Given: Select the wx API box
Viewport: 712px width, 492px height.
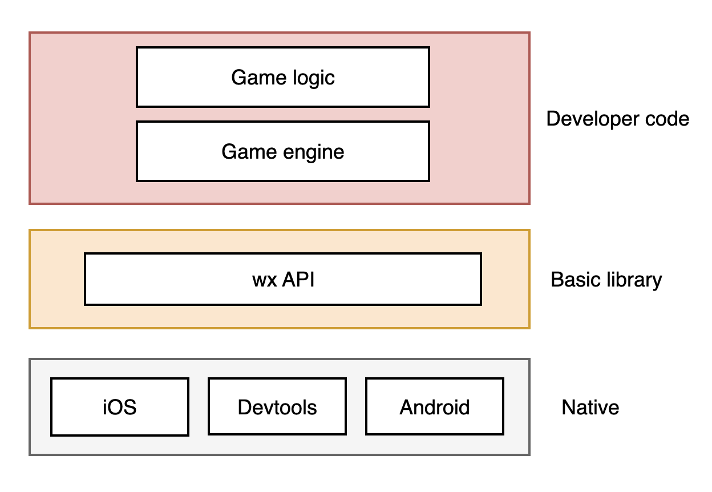Looking at the screenshot, I should (x=282, y=279).
